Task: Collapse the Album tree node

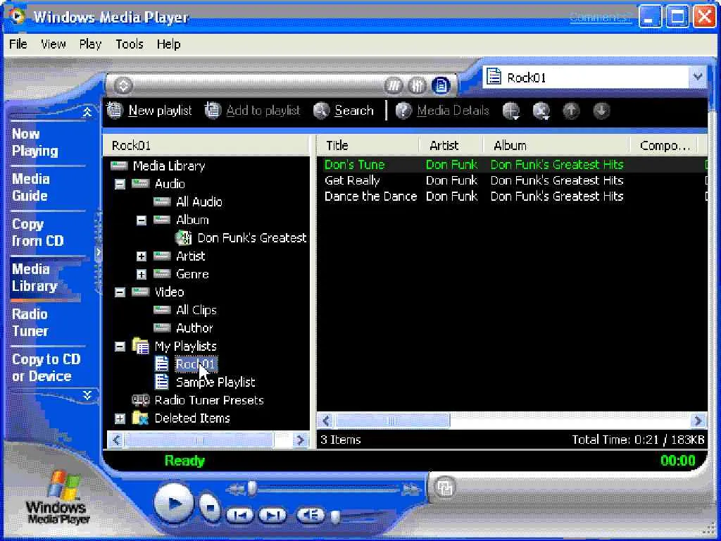Action: point(141,220)
